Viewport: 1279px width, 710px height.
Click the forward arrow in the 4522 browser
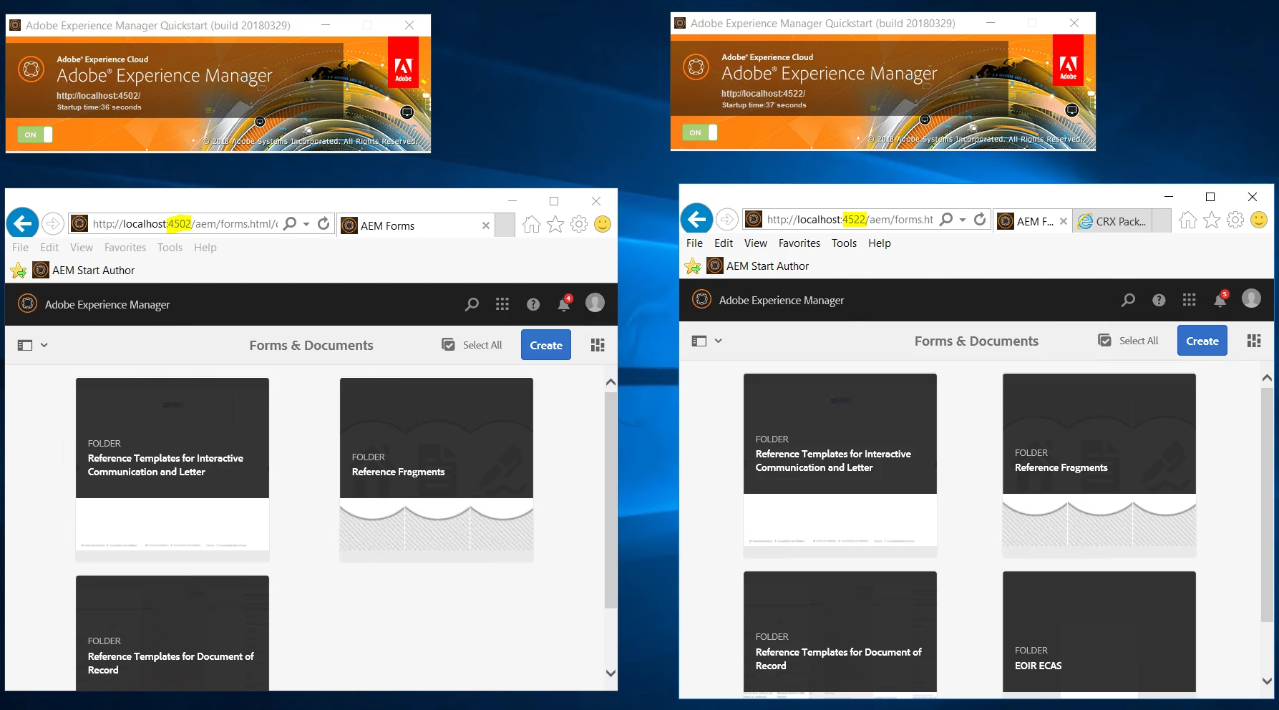pos(726,219)
